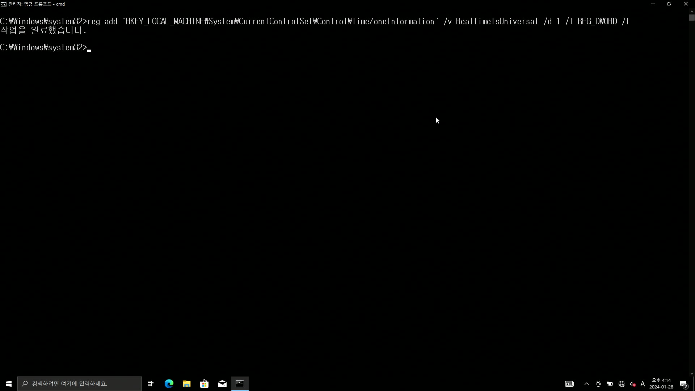Viewport: 695px width, 391px height.
Task: Open Microsoft Store from taskbar
Action: (204, 384)
